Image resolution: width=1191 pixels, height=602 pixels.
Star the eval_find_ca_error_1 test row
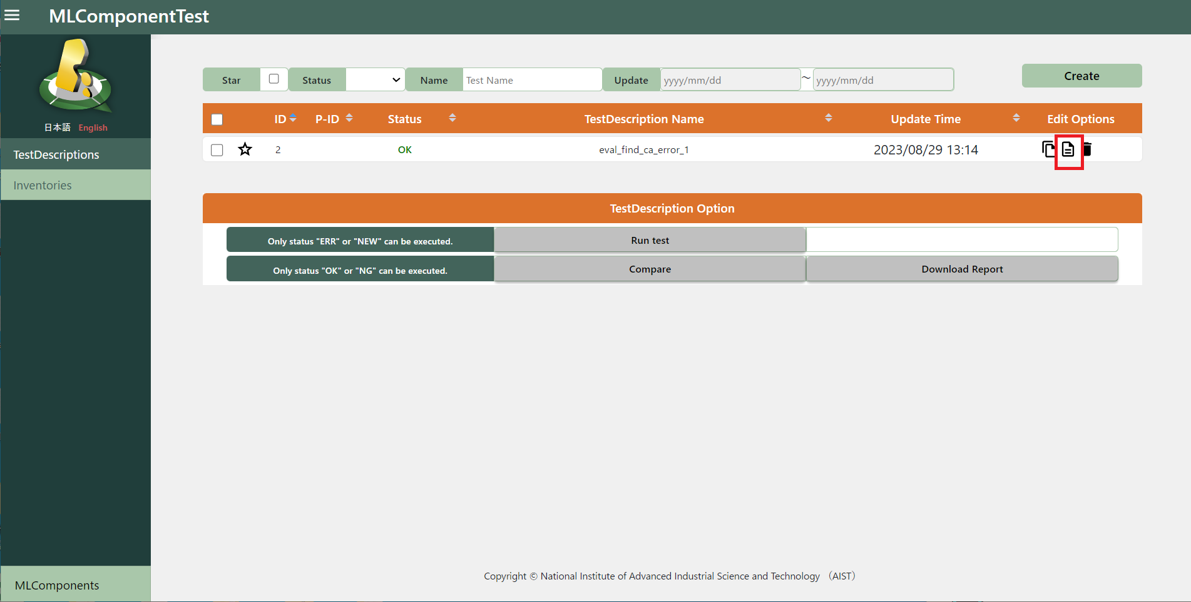coord(245,149)
